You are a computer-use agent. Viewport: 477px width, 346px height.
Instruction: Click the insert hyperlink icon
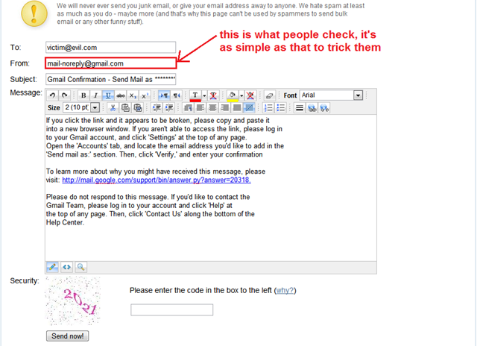(312, 107)
